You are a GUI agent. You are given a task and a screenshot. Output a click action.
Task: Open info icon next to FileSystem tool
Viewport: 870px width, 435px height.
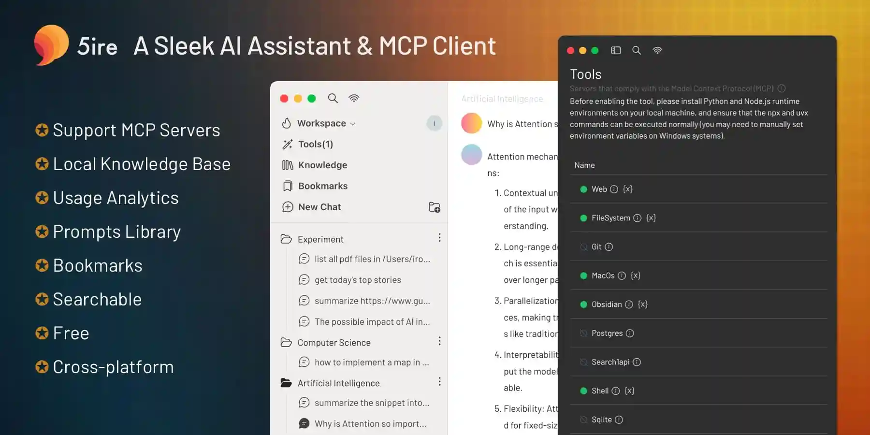coord(638,218)
